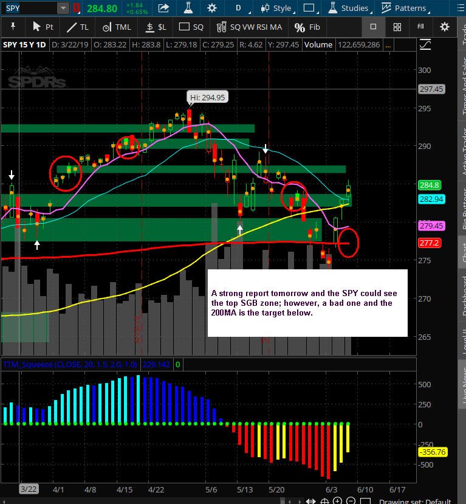Image resolution: width=466 pixels, height=504 pixels.
Task: Open chart settings gear in top bar
Action: click(x=211, y=8)
